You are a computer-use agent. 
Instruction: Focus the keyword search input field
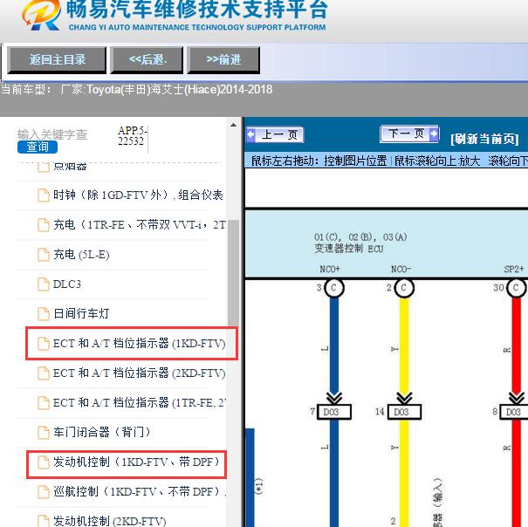pyautogui.click(x=52, y=134)
